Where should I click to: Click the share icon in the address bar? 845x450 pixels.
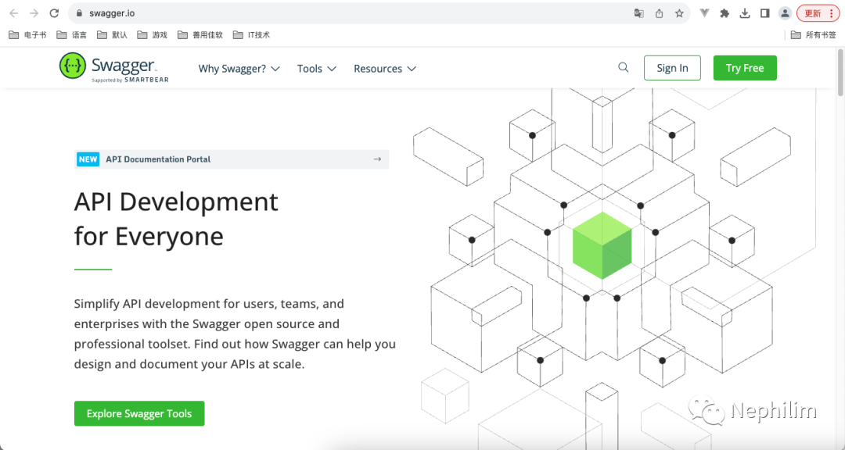(x=659, y=13)
